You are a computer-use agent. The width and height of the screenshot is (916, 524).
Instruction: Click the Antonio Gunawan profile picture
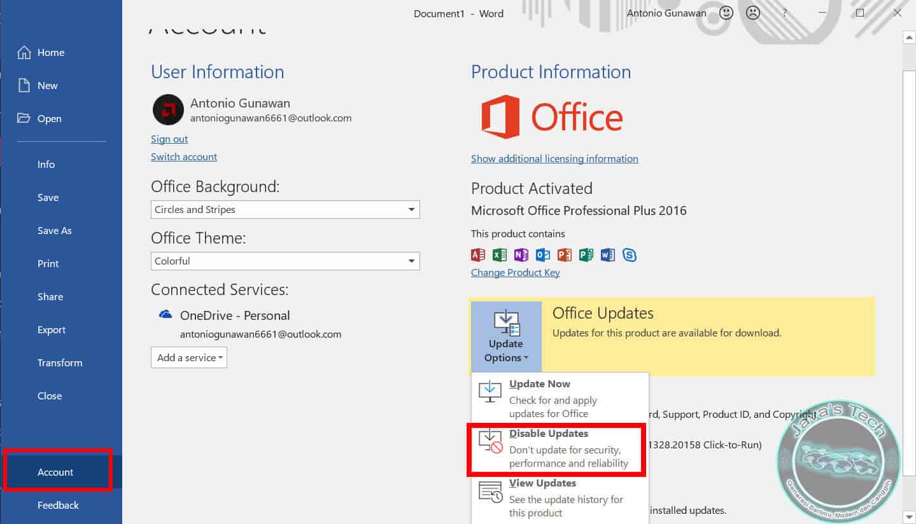coord(168,110)
